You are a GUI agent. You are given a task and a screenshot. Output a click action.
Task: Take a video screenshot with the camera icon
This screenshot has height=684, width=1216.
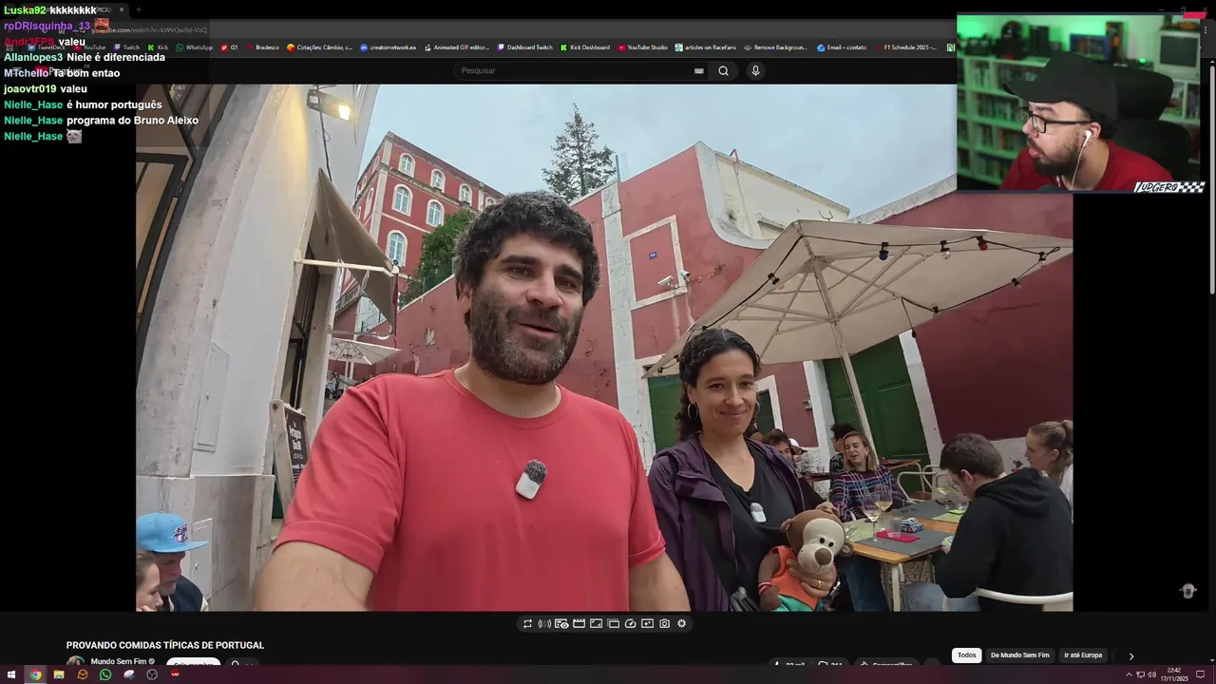(664, 624)
